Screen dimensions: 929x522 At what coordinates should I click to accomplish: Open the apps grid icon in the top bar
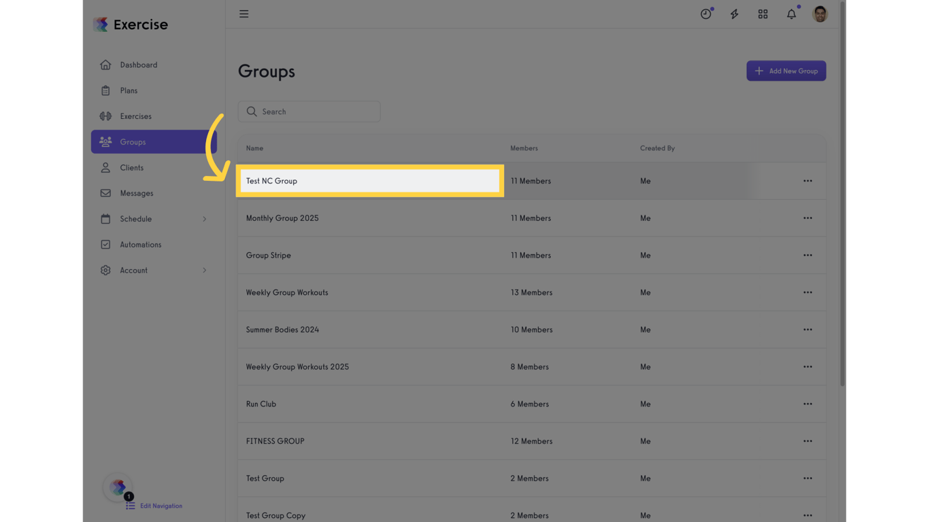(762, 14)
